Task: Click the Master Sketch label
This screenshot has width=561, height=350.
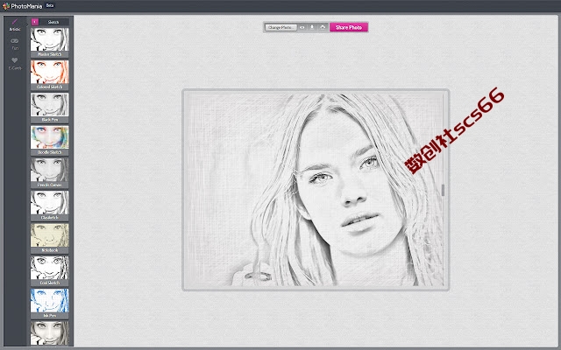Action: tap(49, 54)
